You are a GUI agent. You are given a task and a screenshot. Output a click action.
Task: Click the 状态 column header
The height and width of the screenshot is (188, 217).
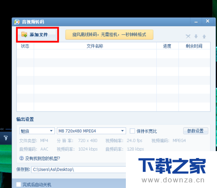pos(25,46)
